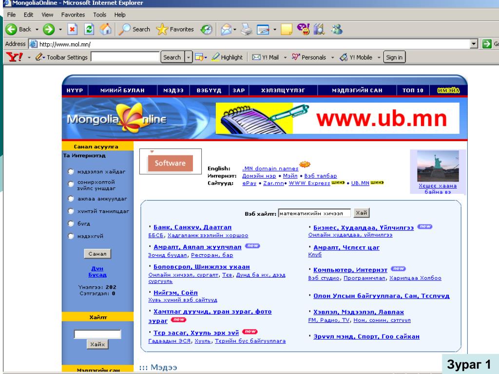Screen dimensions: 499x374
Task: Open Y! Mobile phone icon
Action: pyautogui.click(x=344, y=57)
